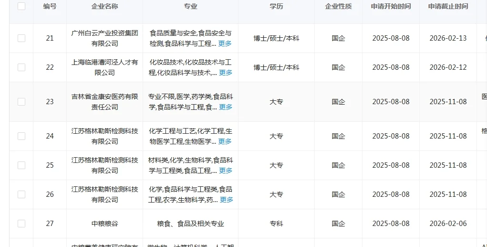Select company 吉林省金康安医药有限责任公司
The height and width of the screenshot is (247, 487).
tap(104, 102)
